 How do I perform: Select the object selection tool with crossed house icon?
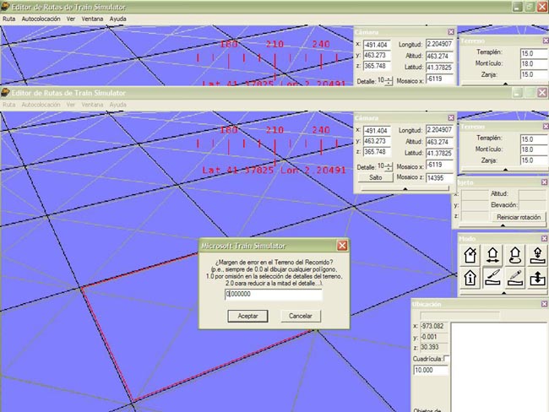tap(470, 255)
